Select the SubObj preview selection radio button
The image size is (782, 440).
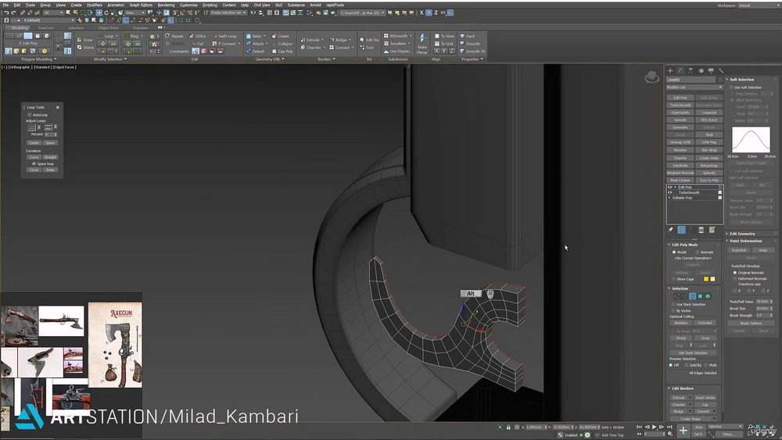click(687, 365)
